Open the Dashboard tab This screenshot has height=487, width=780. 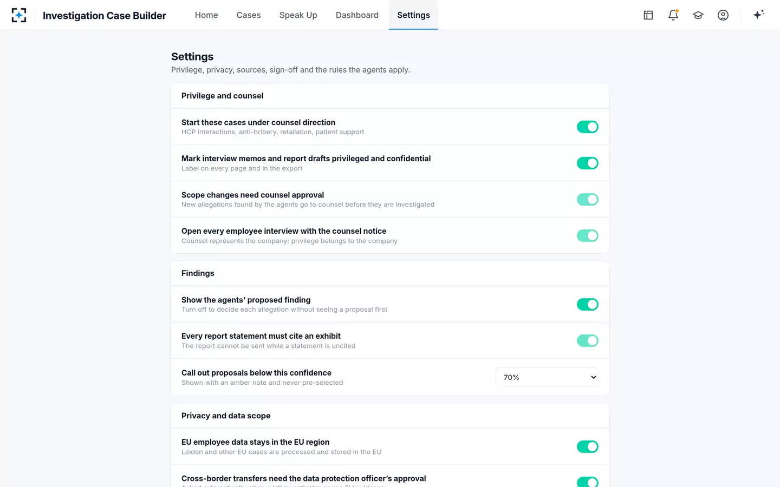pos(357,15)
